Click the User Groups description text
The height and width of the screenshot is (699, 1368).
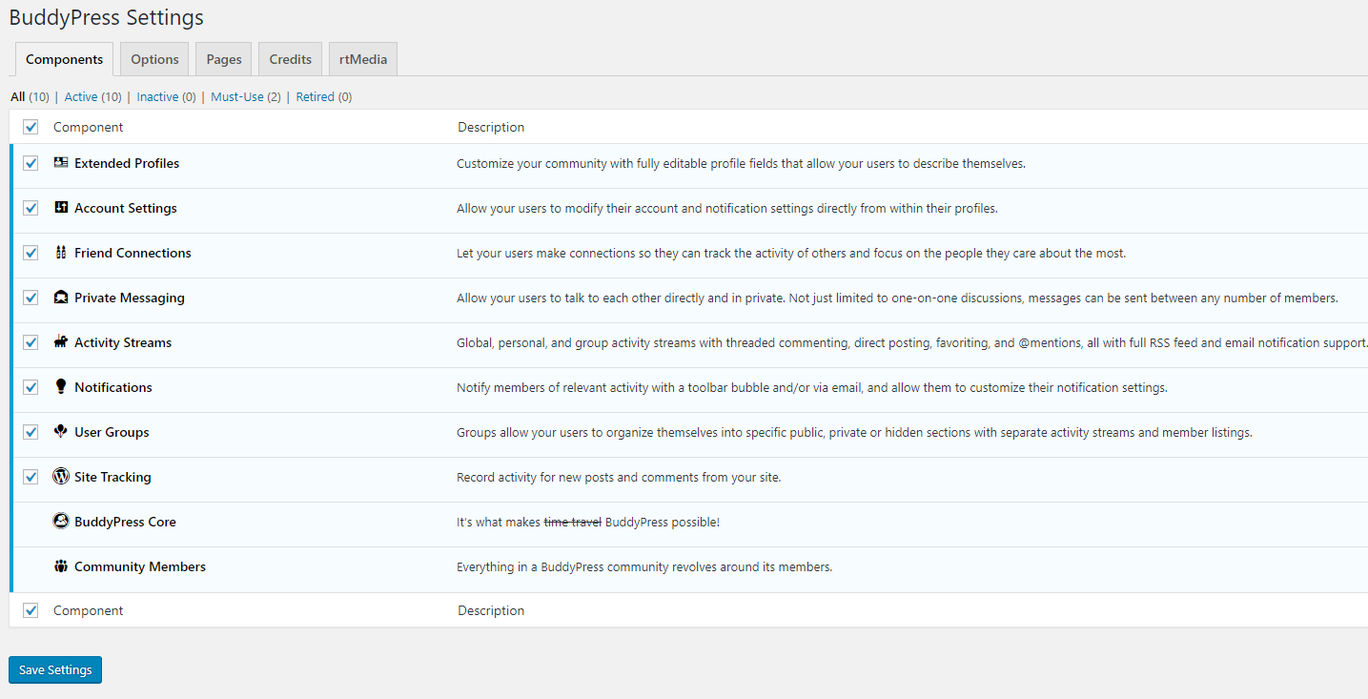pyautogui.click(x=854, y=432)
